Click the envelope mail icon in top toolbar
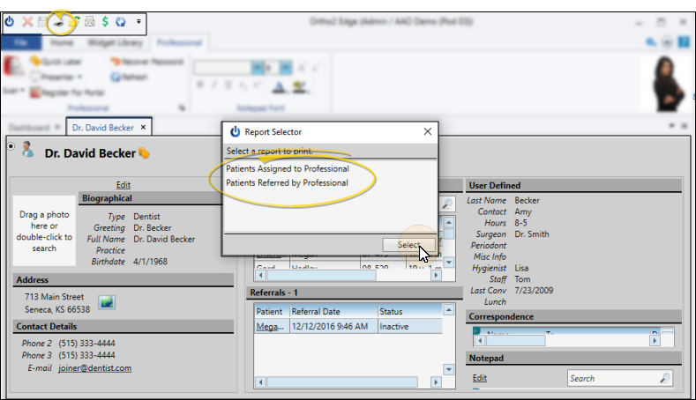Screen dimensions: 696x400 [x=90, y=20]
